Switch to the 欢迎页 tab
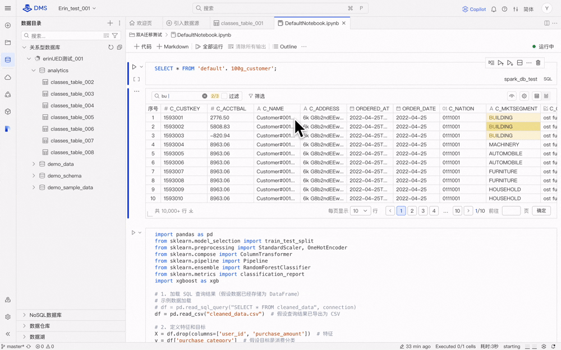 [141, 23]
